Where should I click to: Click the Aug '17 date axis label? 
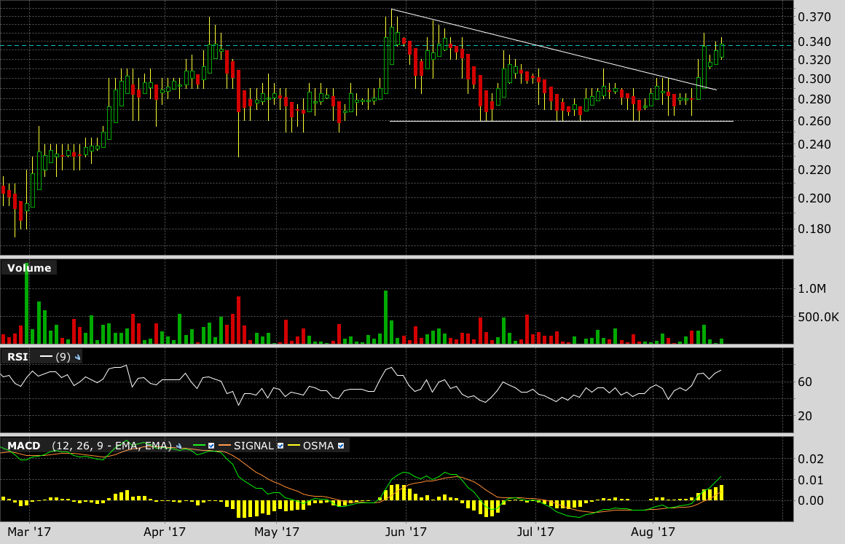[653, 532]
